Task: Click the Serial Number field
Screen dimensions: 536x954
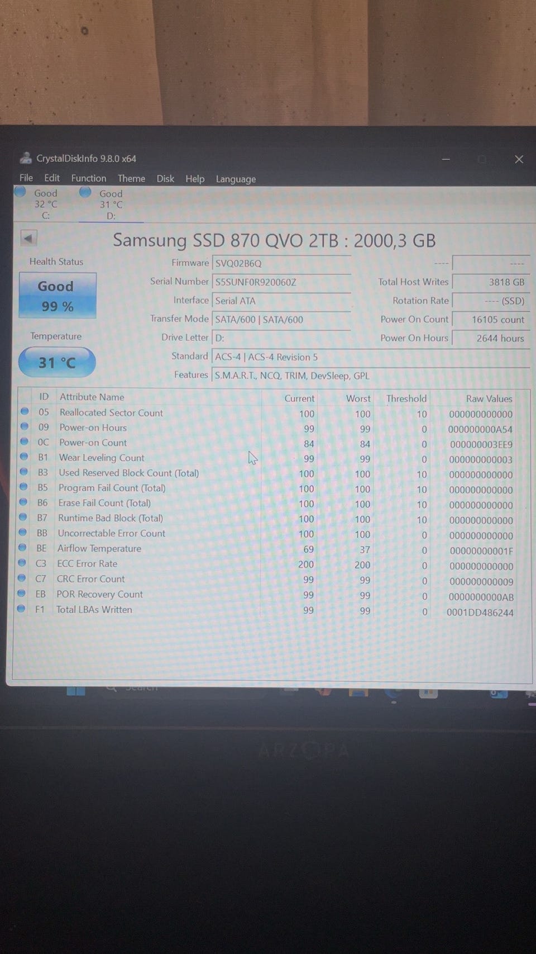Action: (x=281, y=282)
